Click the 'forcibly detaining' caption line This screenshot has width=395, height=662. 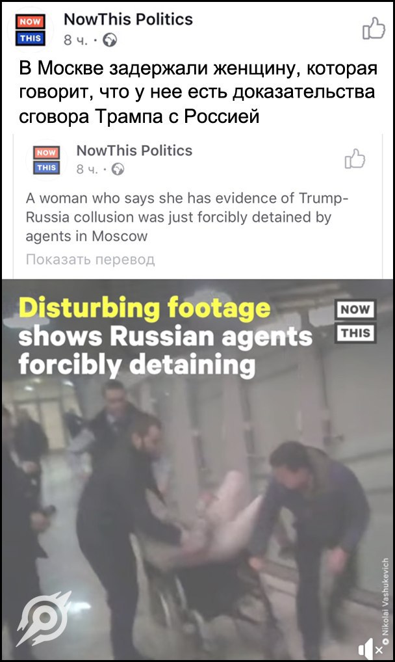pos(136,364)
